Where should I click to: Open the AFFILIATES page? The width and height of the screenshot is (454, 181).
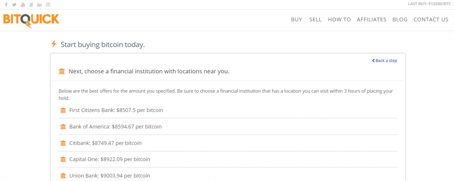[372, 19]
